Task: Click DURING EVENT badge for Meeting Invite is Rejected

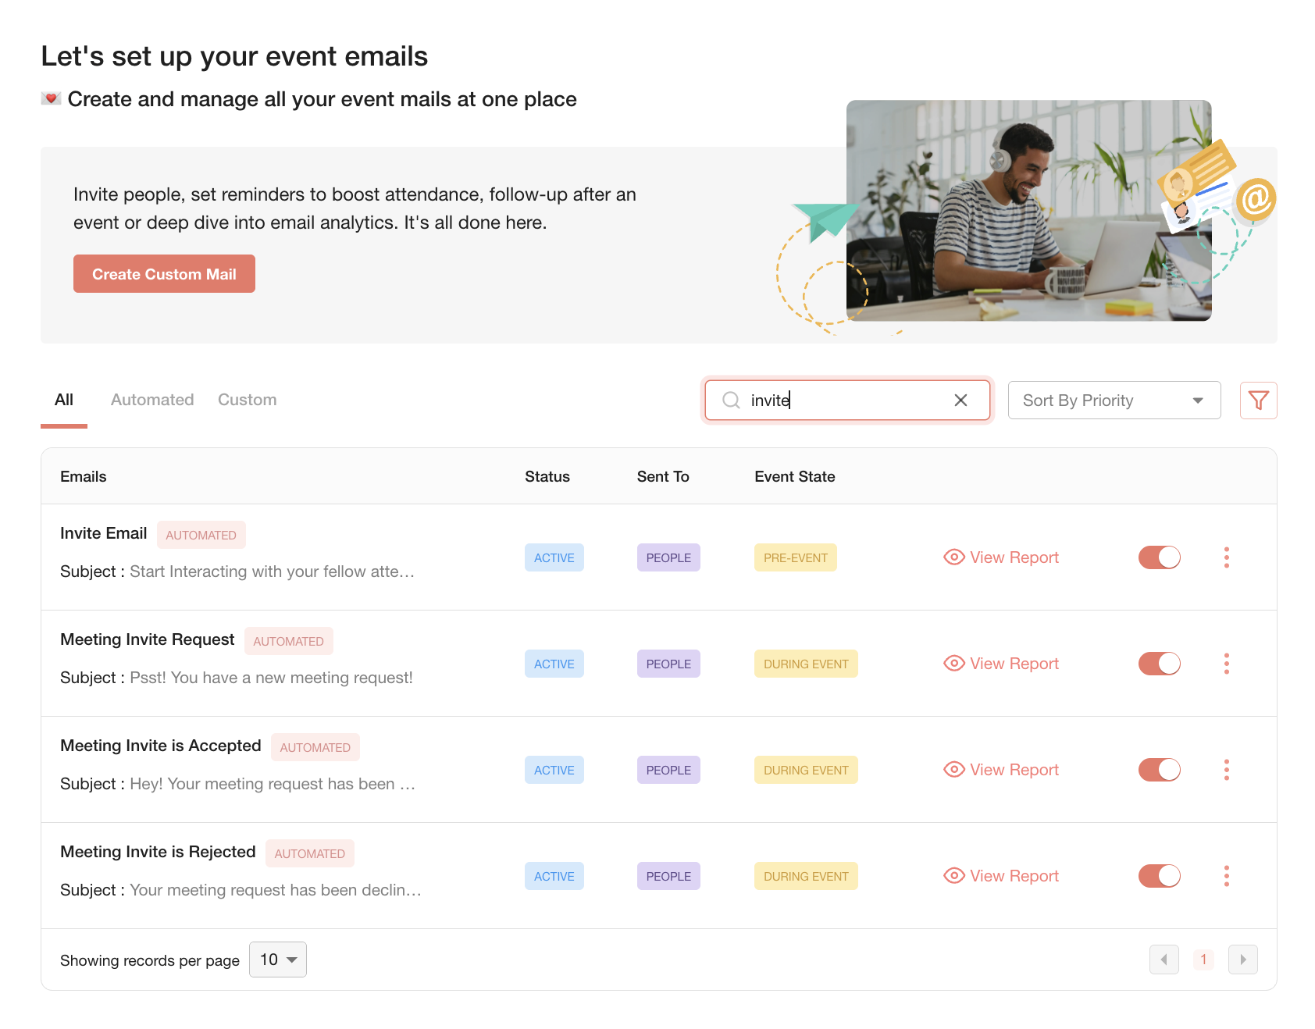Action: coord(806,876)
